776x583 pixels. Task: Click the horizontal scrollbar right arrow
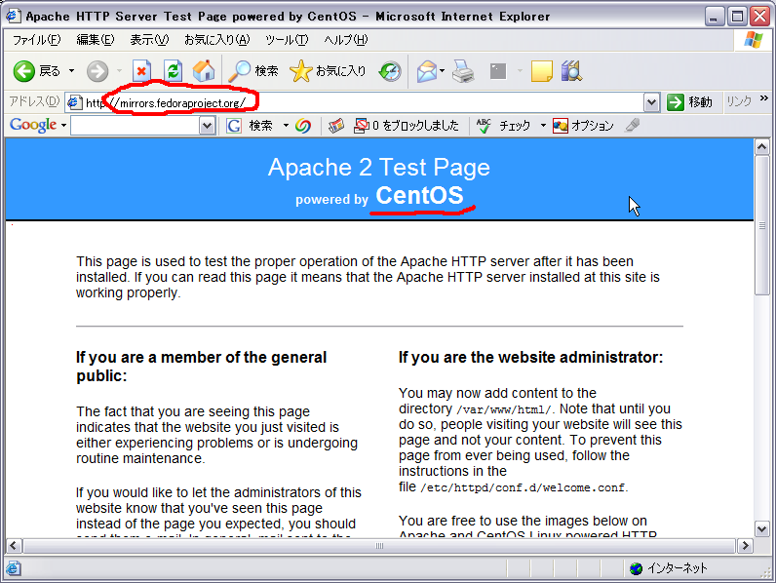(745, 546)
